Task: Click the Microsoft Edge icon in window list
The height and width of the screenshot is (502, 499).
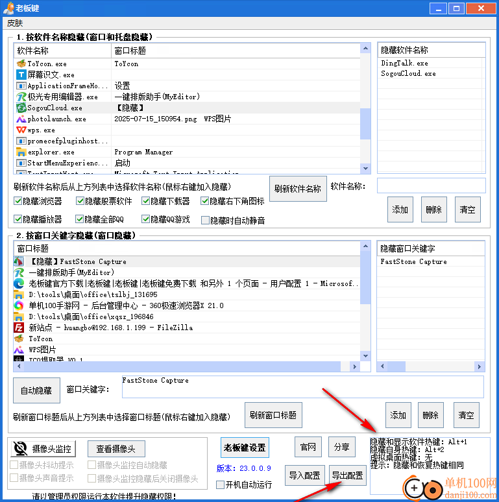Action: [x=19, y=283]
